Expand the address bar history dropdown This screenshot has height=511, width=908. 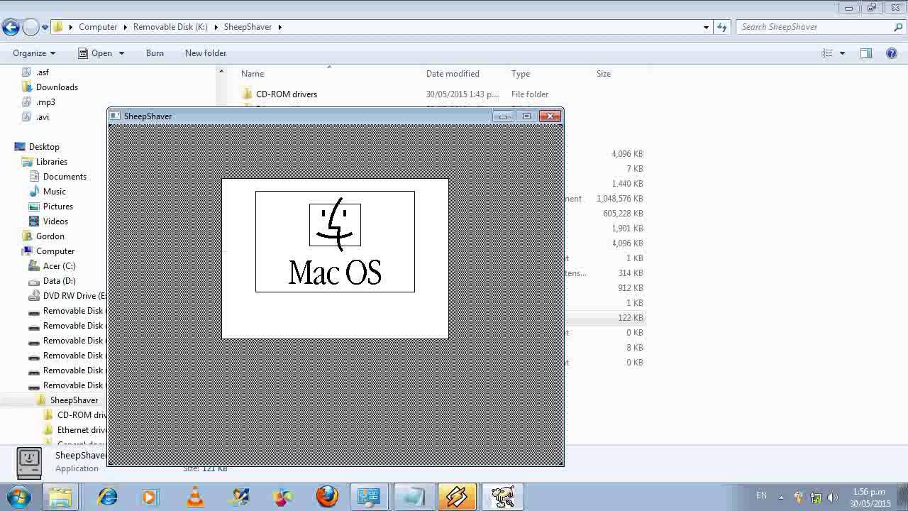pyautogui.click(x=706, y=27)
